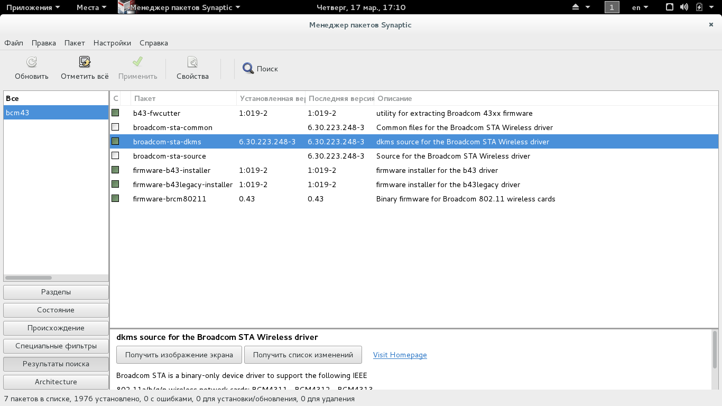722x406 pixels.
Task: Toggle status box for firmware-brcm80211
Action: [115, 199]
